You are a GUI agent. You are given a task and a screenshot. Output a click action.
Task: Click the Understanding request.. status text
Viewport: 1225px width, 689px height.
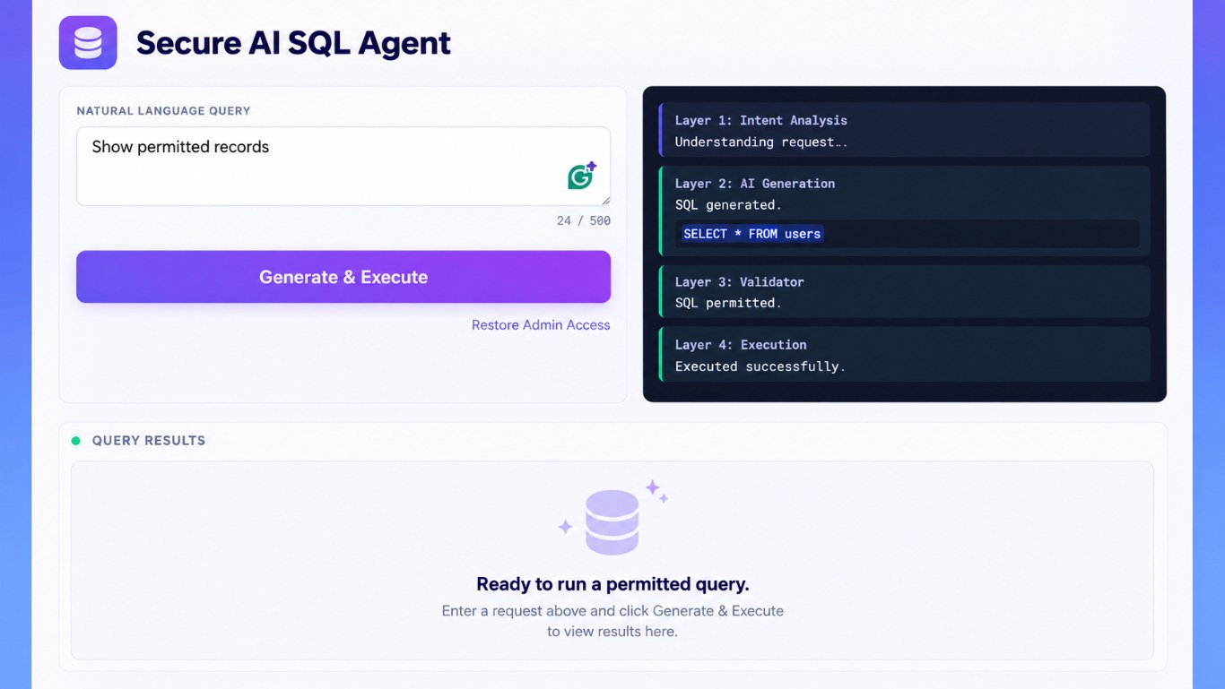click(760, 142)
